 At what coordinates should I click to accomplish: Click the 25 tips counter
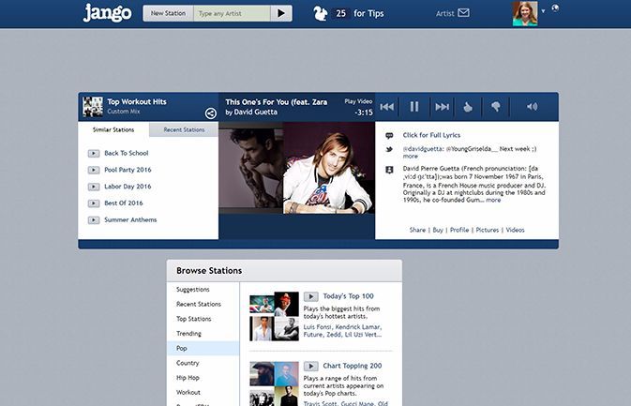pos(341,14)
